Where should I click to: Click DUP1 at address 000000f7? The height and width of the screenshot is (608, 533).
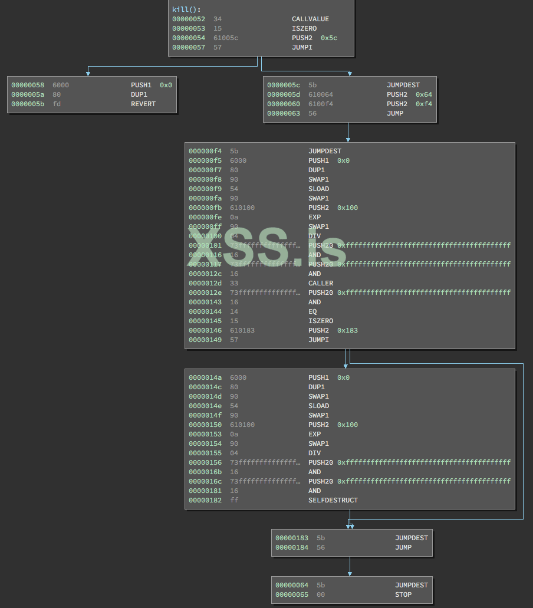pos(317,170)
